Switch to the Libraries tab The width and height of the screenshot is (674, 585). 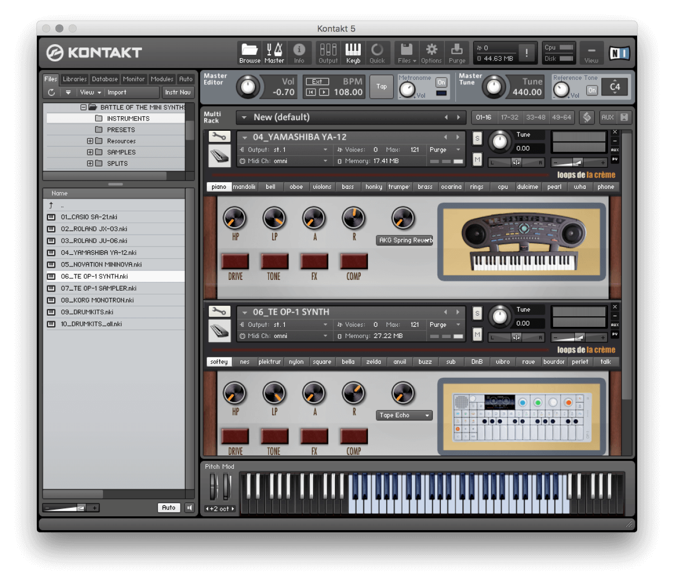coord(74,79)
